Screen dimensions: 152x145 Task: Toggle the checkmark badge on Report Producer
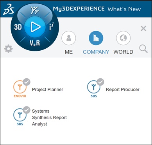click(x=100, y=82)
